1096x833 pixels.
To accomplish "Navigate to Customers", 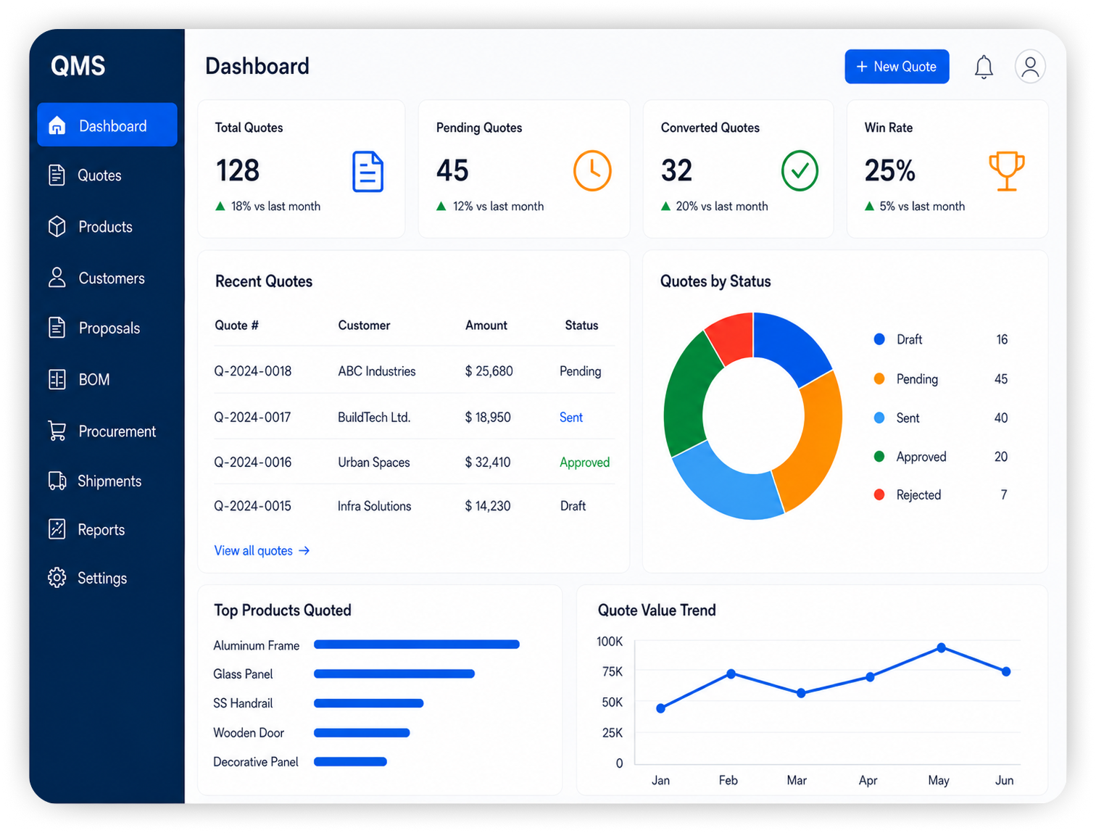I will click(112, 278).
